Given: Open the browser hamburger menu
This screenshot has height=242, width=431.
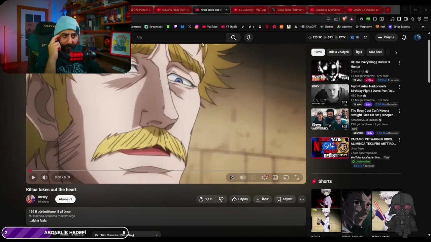Looking at the screenshot, I should (426, 19).
